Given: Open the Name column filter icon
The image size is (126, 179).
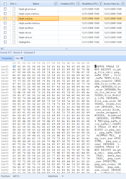Looking at the screenshot, I should [x=56, y=4].
